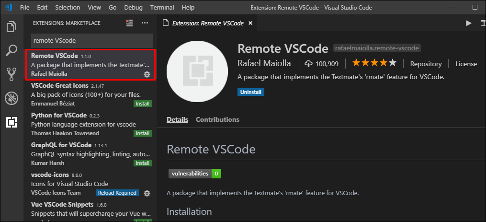Click the gear icon for Remote VSCode
The height and width of the screenshot is (222, 486).
[x=147, y=74]
